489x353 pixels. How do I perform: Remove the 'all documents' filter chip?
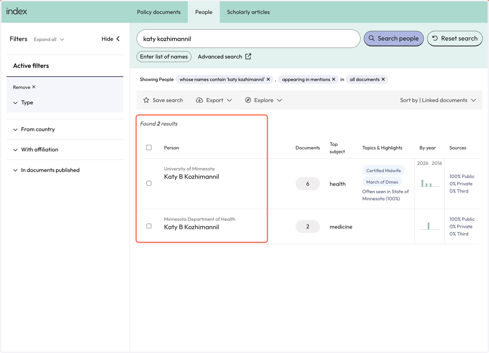[x=383, y=79]
